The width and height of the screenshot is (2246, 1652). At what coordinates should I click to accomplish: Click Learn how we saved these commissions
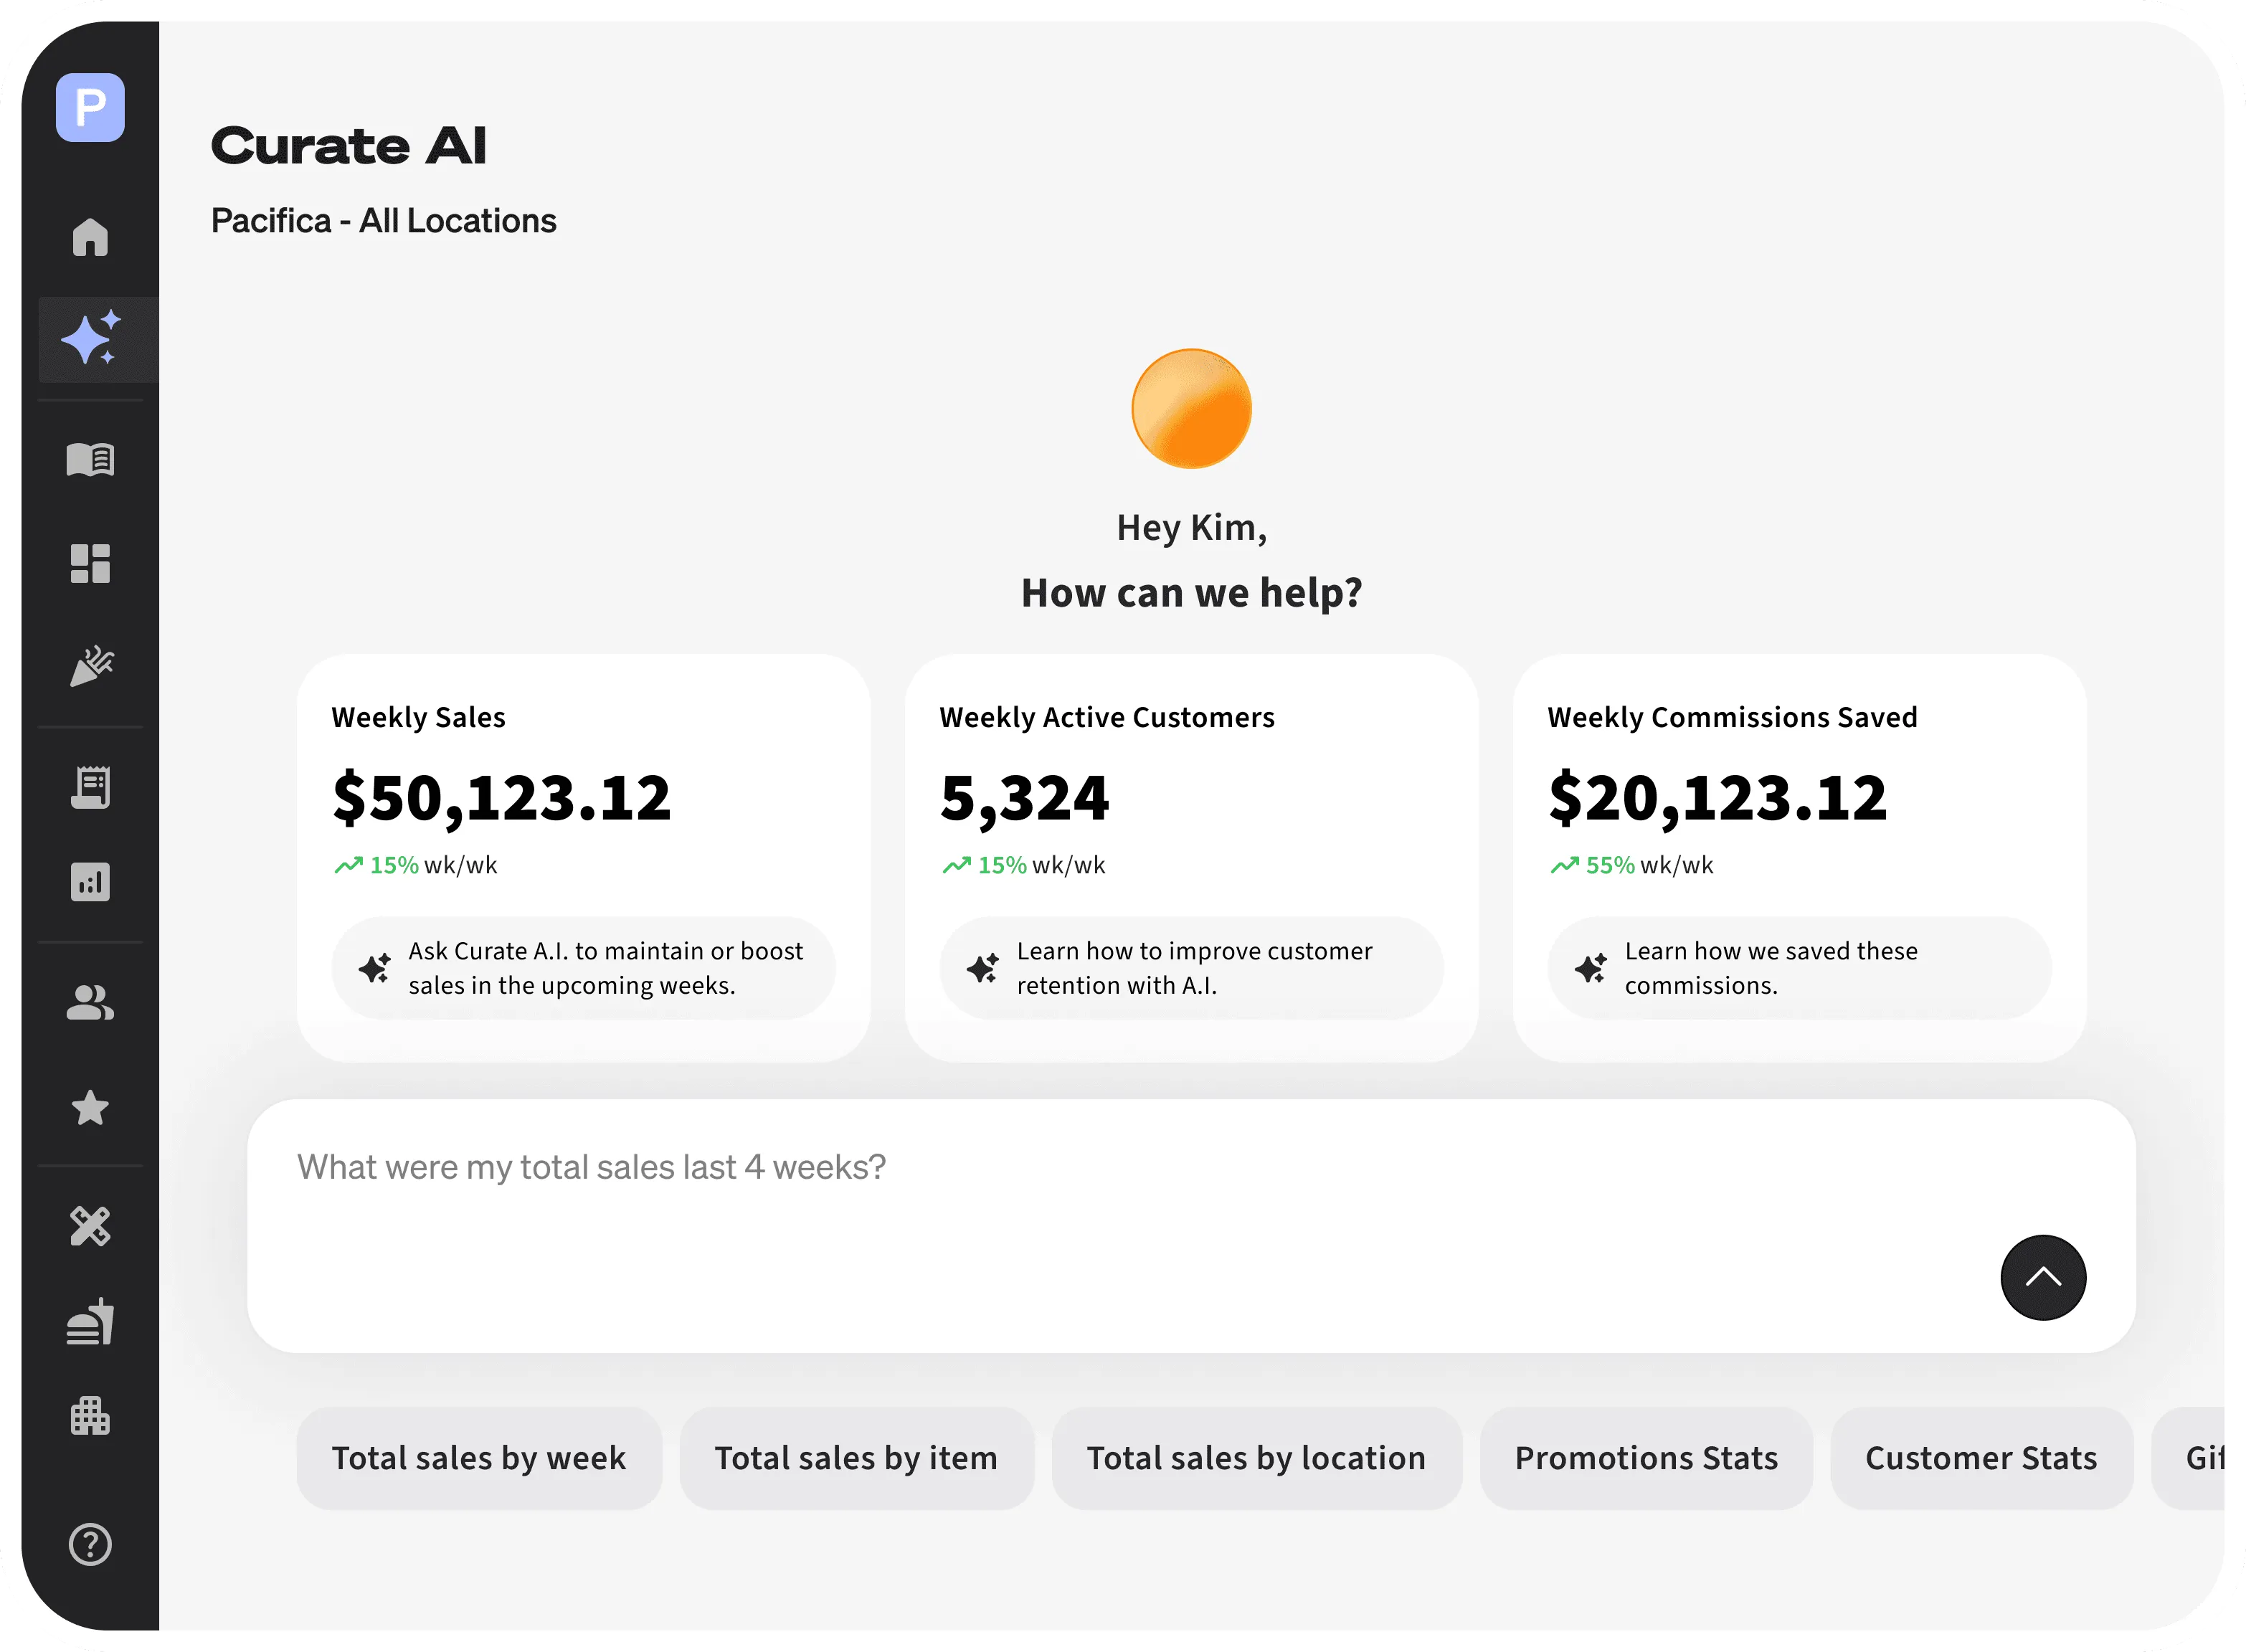pos(1799,968)
